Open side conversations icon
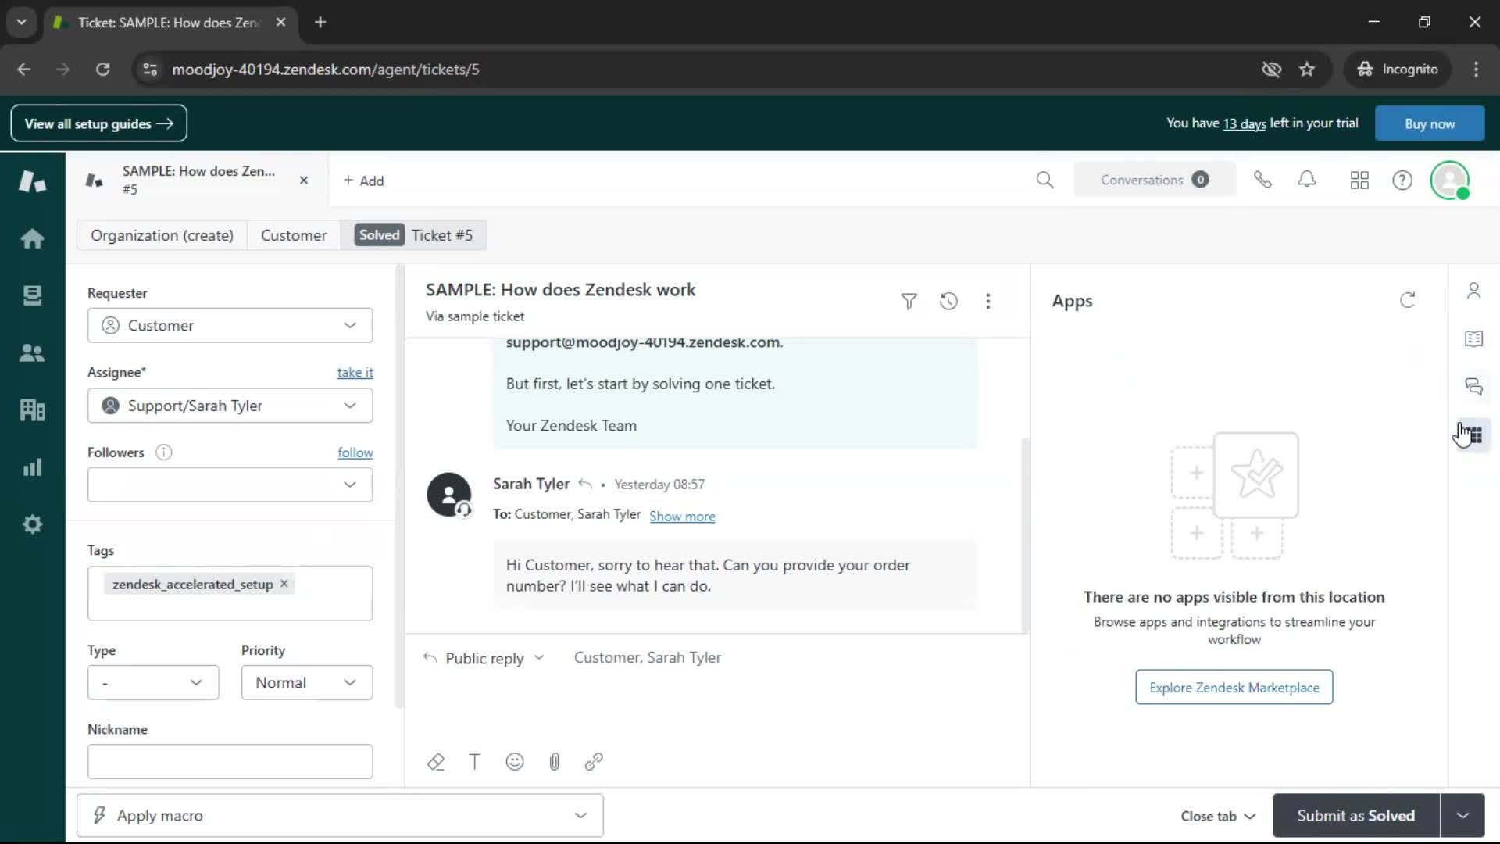Screen dimensions: 1500x844 (1473, 386)
